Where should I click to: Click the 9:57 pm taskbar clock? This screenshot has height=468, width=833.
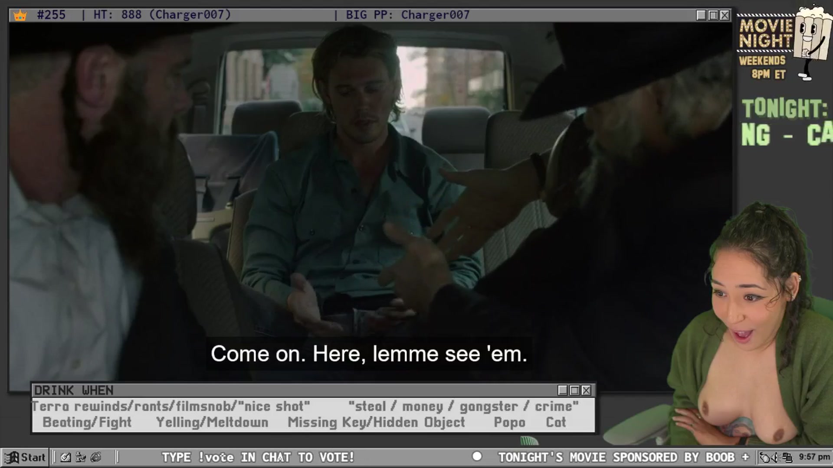click(814, 457)
